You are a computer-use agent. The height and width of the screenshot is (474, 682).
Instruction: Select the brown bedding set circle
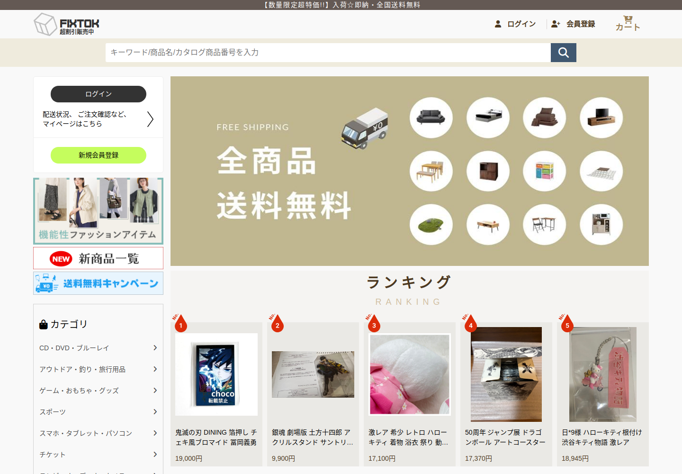point(545,118)
